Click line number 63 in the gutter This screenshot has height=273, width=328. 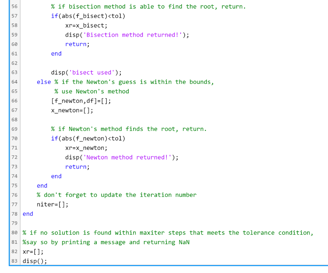click(x=14, y=72)
